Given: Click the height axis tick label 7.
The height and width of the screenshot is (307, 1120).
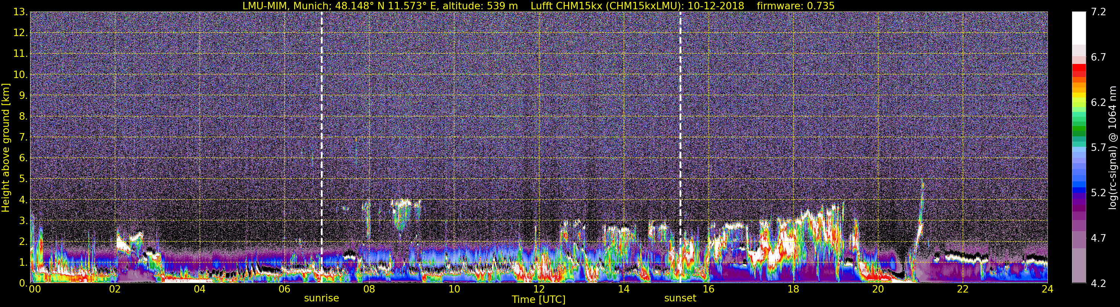Looking at the screenshot, I should coord(23,138).
